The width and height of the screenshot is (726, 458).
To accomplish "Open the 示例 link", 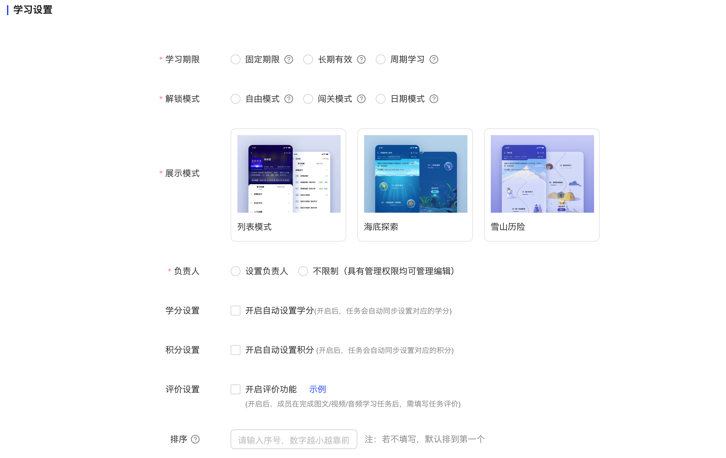I will (x=317, y=389).
